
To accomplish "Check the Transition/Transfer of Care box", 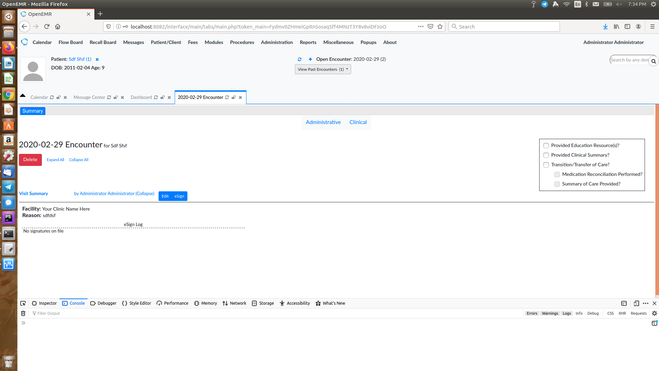I will (546, 165).
